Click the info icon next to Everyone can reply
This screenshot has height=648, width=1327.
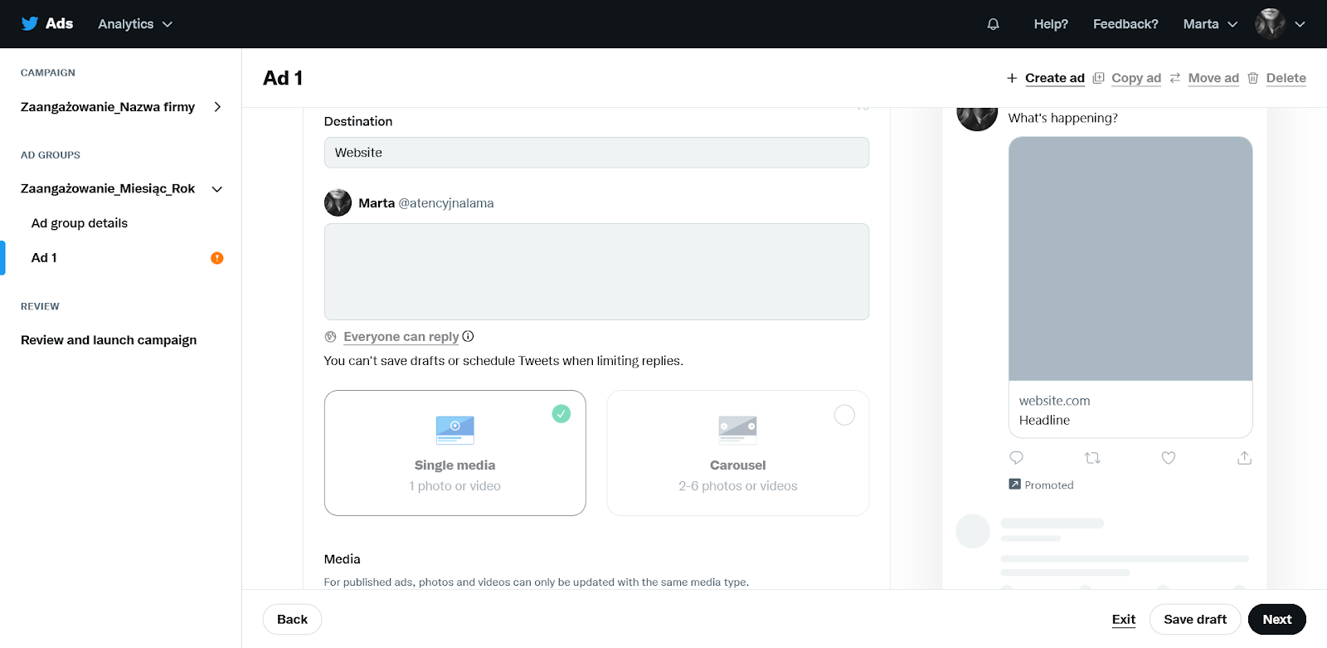[x=468, y=336]
